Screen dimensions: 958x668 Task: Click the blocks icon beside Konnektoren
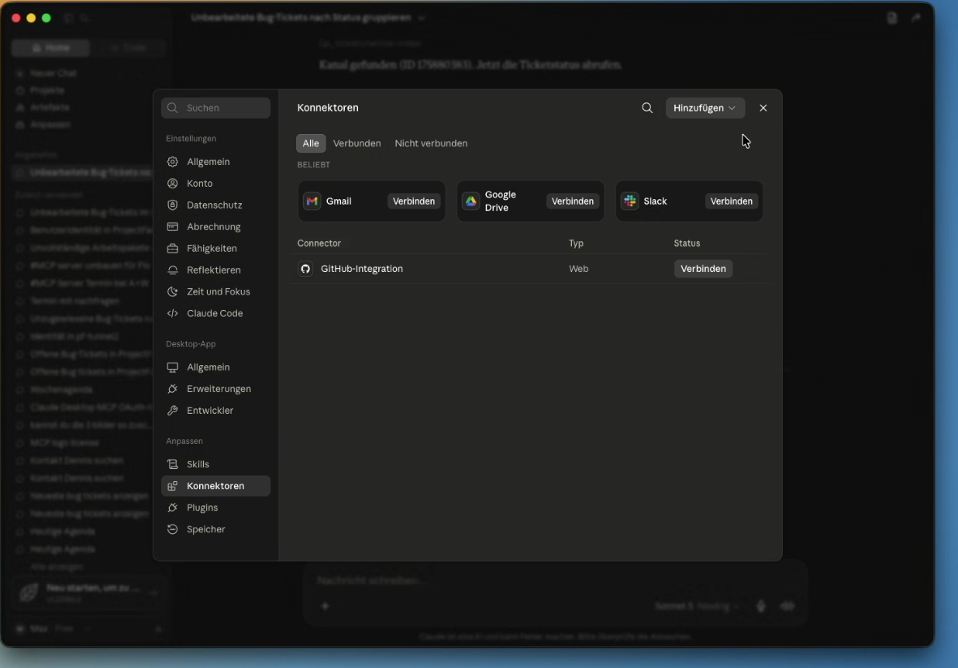(x=173, y=486)
